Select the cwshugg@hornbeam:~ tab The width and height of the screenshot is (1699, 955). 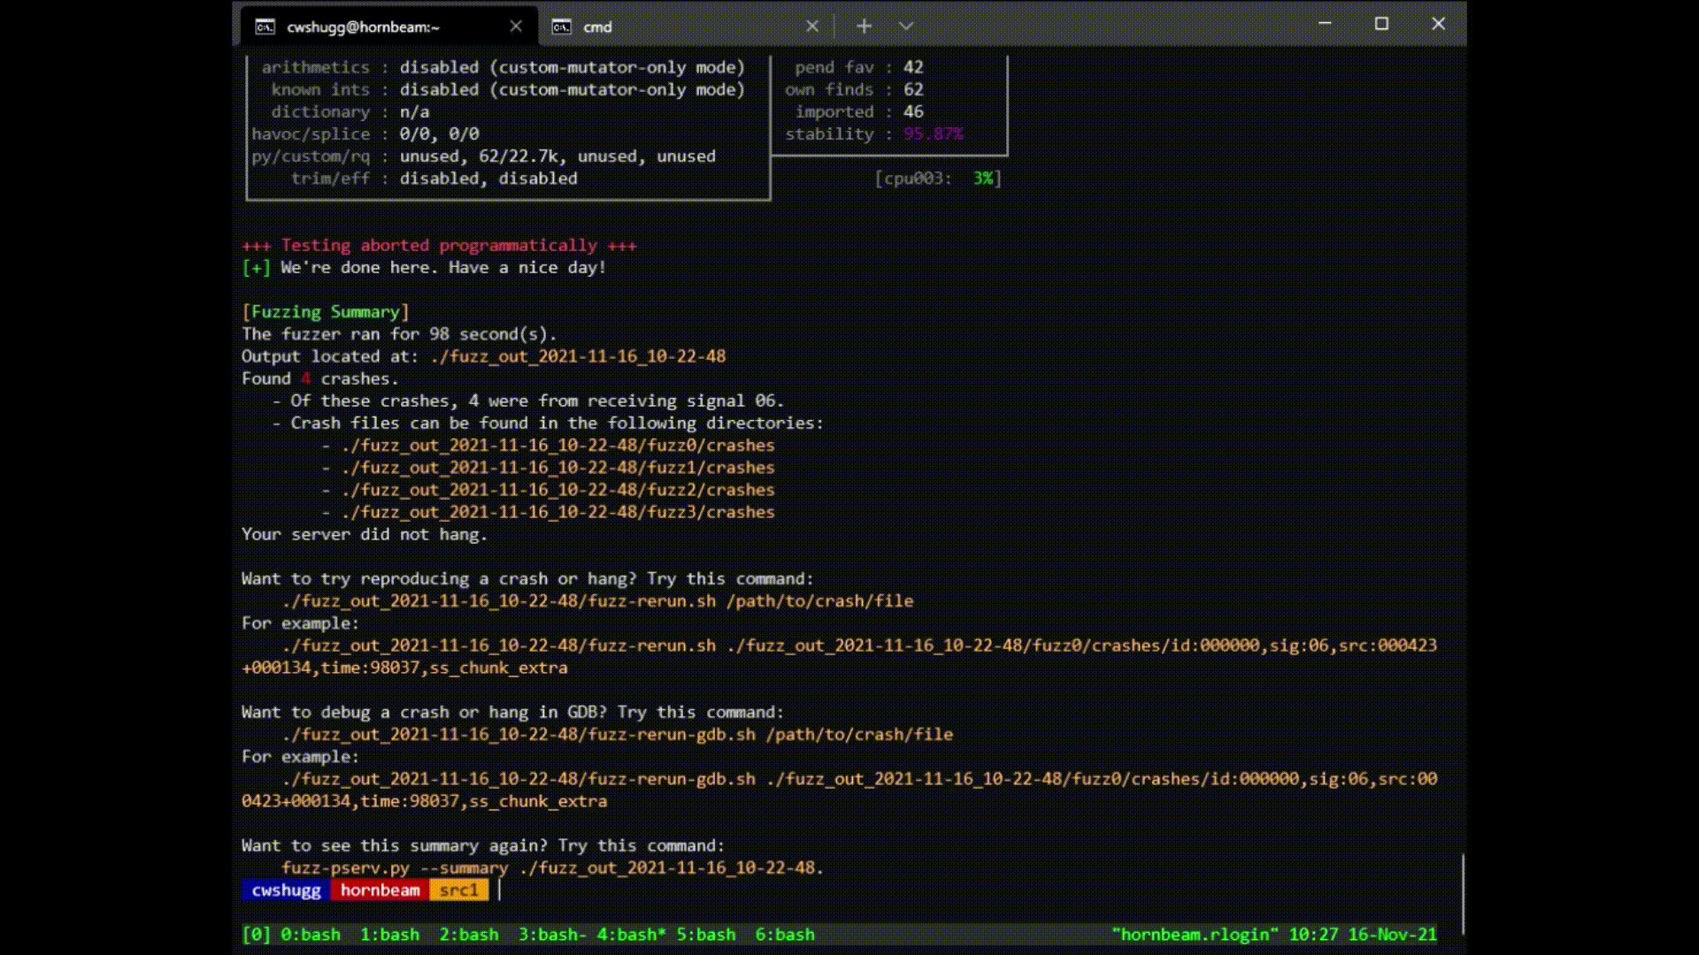click(363, 27)
